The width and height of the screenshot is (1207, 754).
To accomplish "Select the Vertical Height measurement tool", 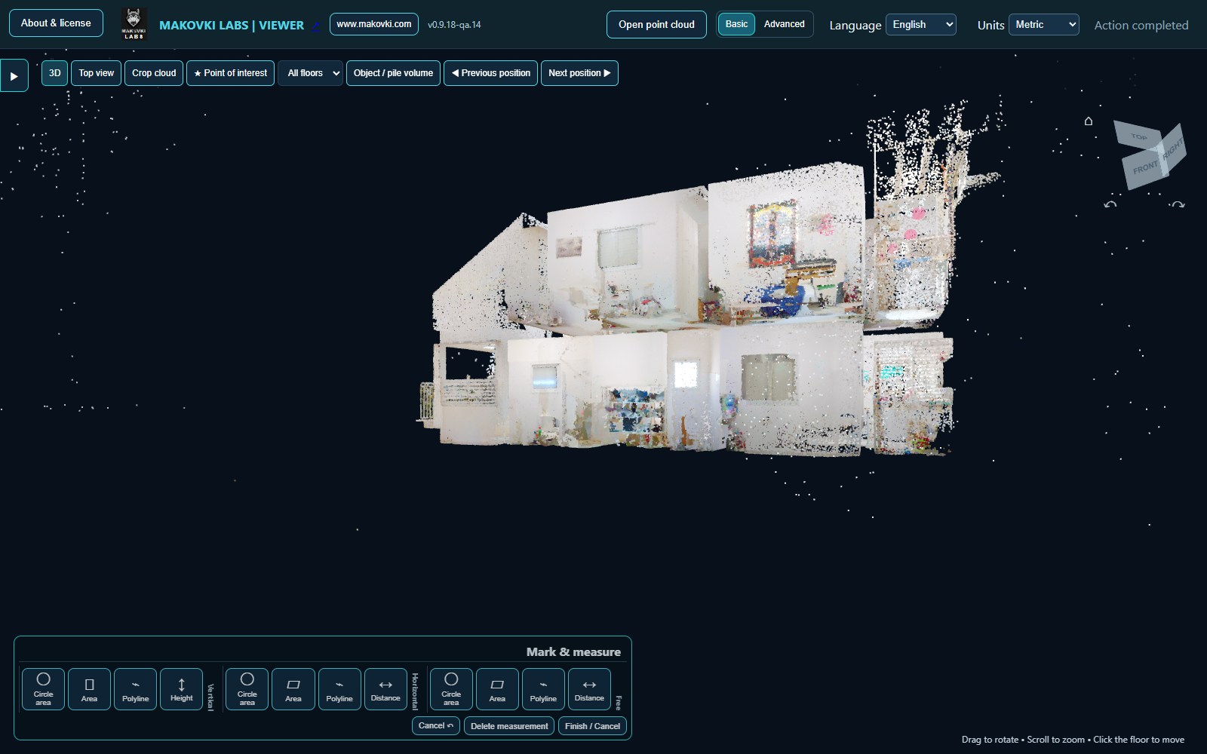I will coord(181,689).
